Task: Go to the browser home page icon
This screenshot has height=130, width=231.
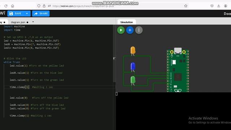Action: (13, 6)
